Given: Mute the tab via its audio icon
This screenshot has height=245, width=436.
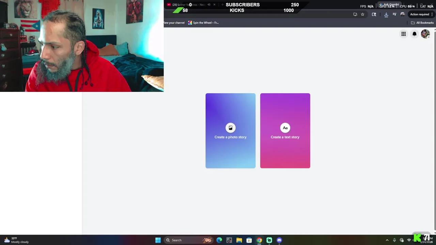Looking at the screenshot, I should point(209,5).
